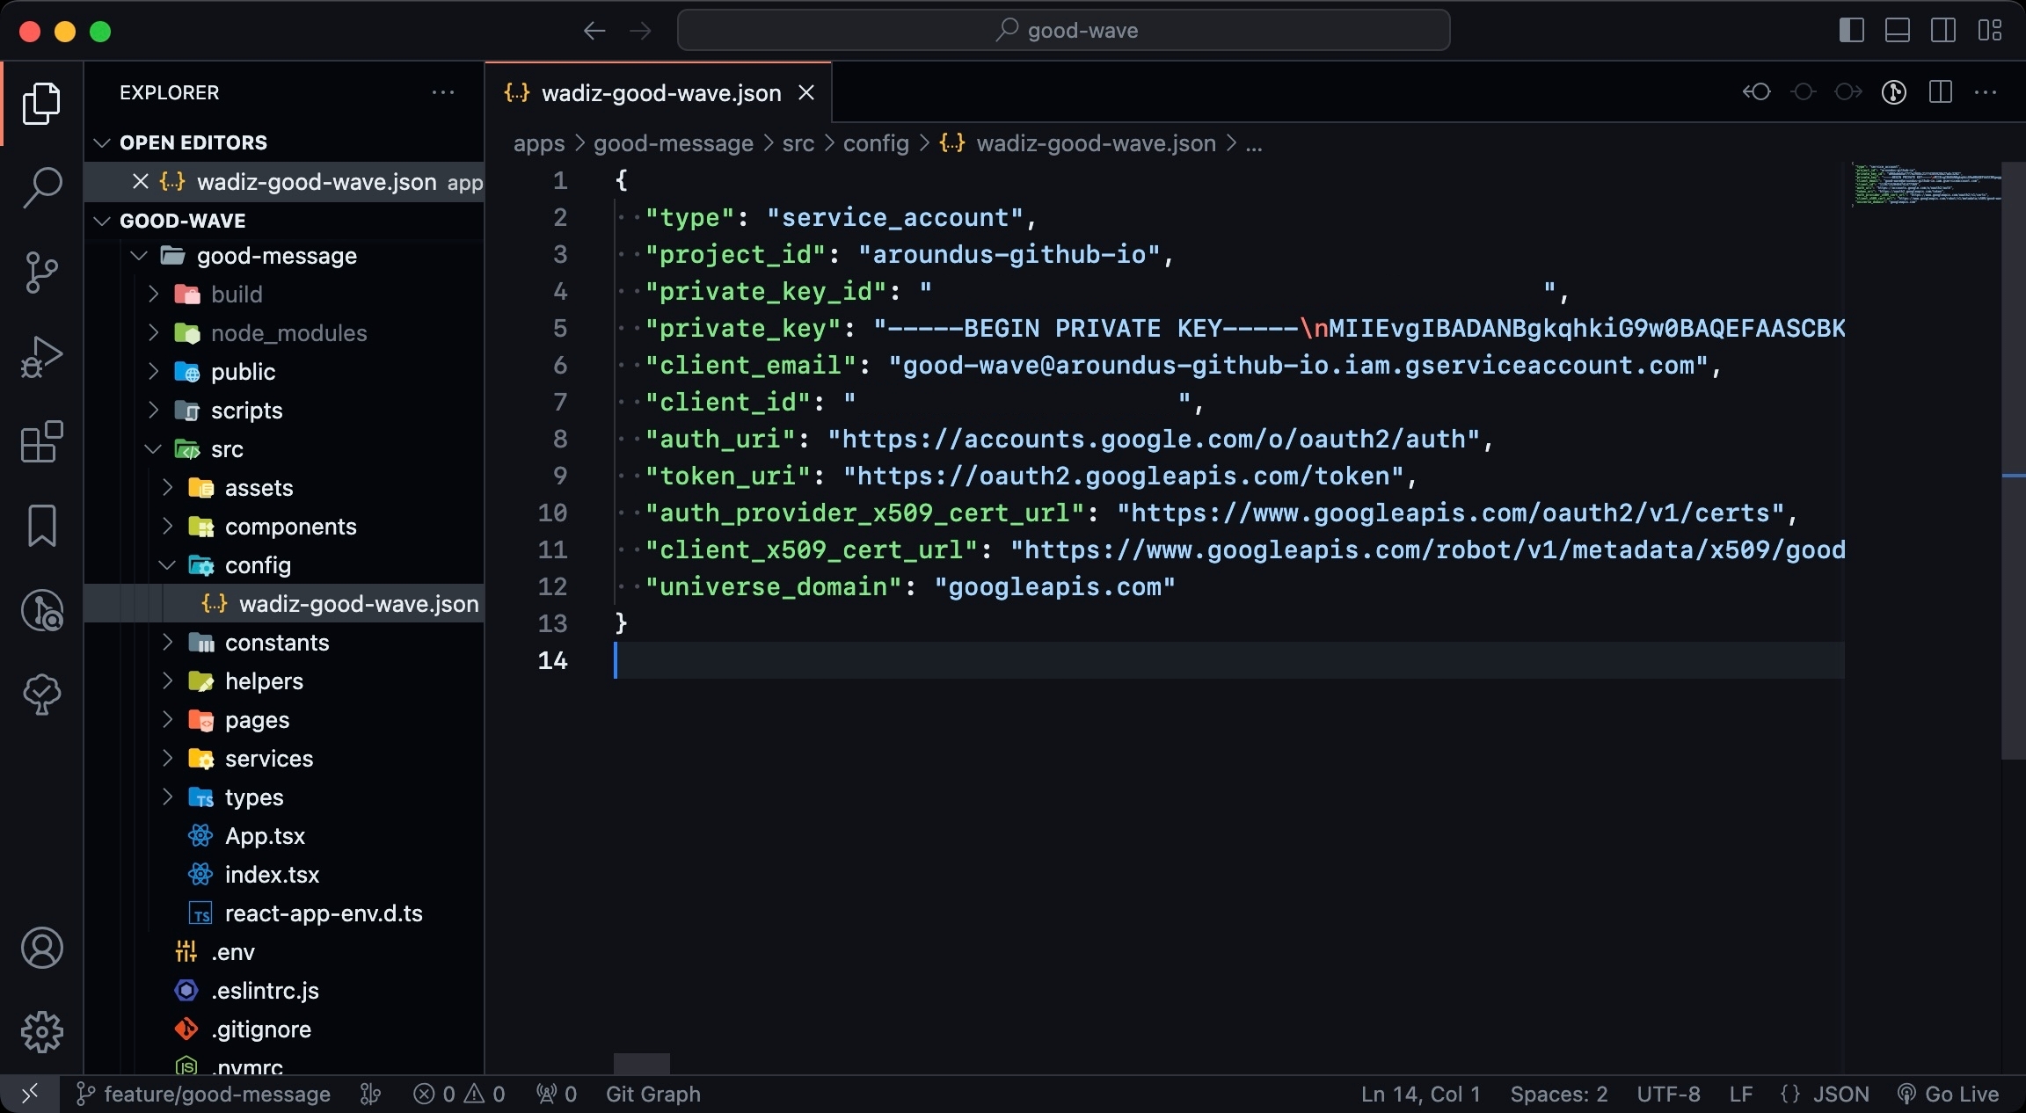Open the Bookmarks view in activity bar
This screenshot has width=2026, height=1113.
pyautogui.click(x=41, y=526)
